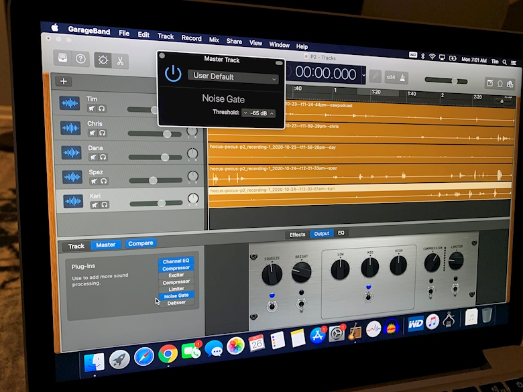Viewport: 523px width, 392px height.
Task: Open the time display mode chevron
Action: 363,75
